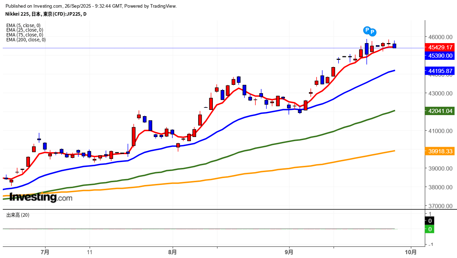
Task: Click the green 0 volume value label
Action: 430,229
